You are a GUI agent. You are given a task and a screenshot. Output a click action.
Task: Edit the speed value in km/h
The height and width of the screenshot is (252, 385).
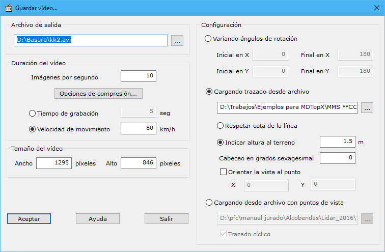139,129
